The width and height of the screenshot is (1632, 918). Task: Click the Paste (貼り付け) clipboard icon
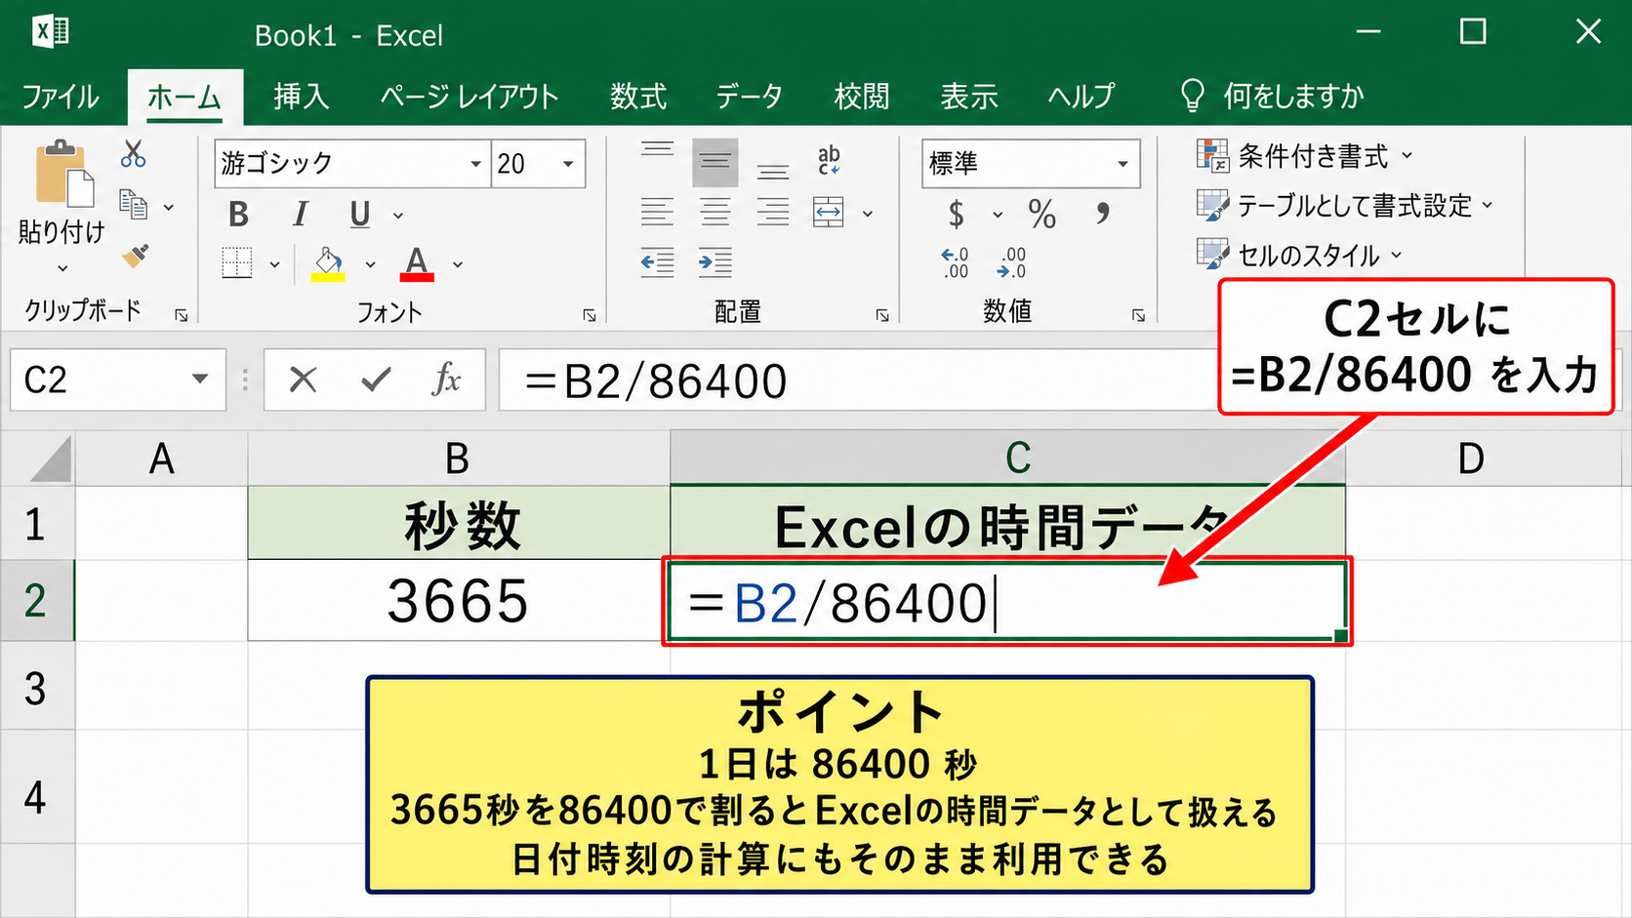pos(64,175)
